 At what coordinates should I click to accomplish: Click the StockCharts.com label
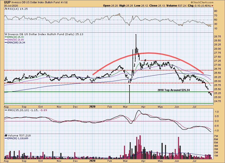(x=202, y=2)
